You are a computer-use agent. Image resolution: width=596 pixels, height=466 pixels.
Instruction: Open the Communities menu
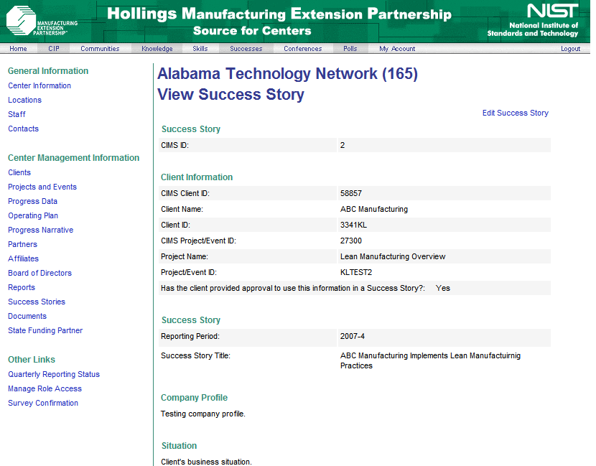coord(100,49)
